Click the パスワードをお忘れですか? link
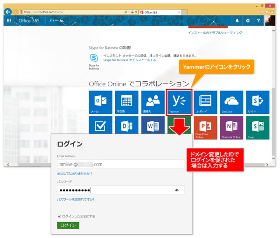280x238 pixels. (76, 199)
